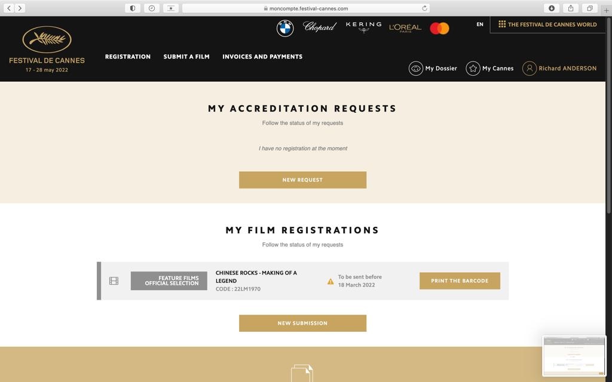Click the 17 - 28 may 2022 dates

(x=47, y=70)
